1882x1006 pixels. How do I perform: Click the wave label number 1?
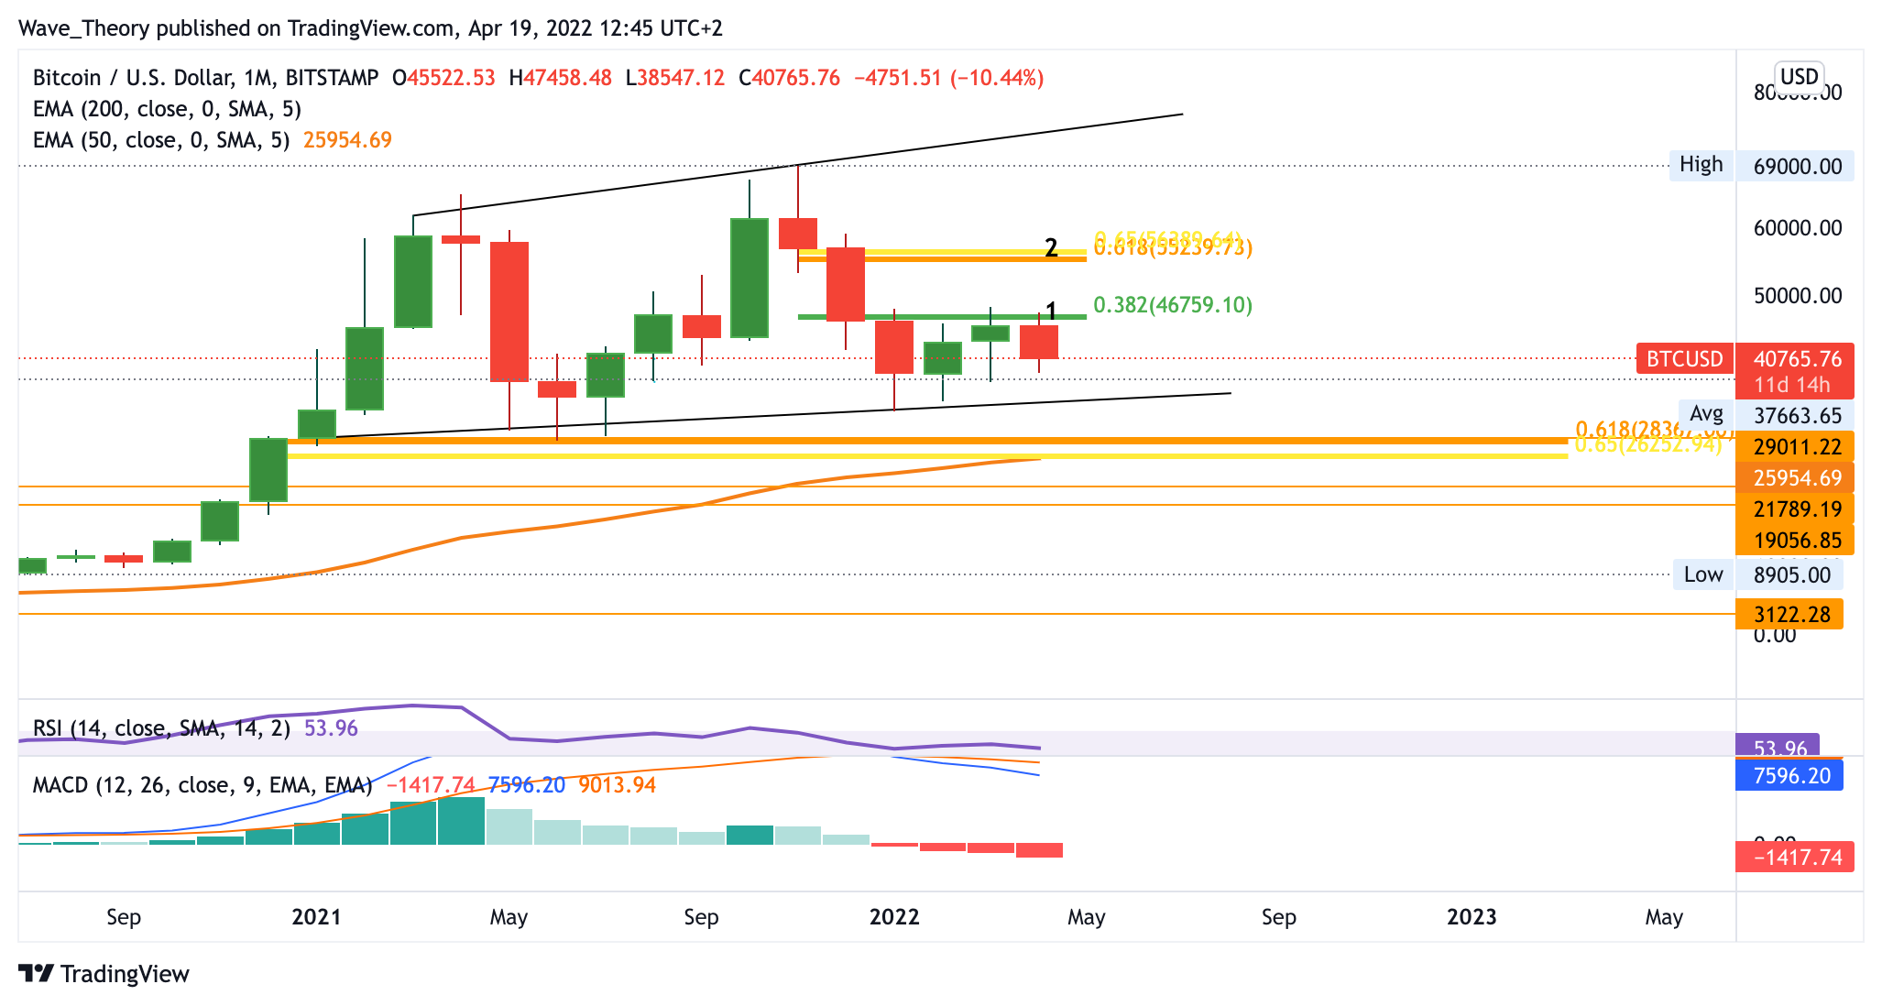tap(1052, 311)
